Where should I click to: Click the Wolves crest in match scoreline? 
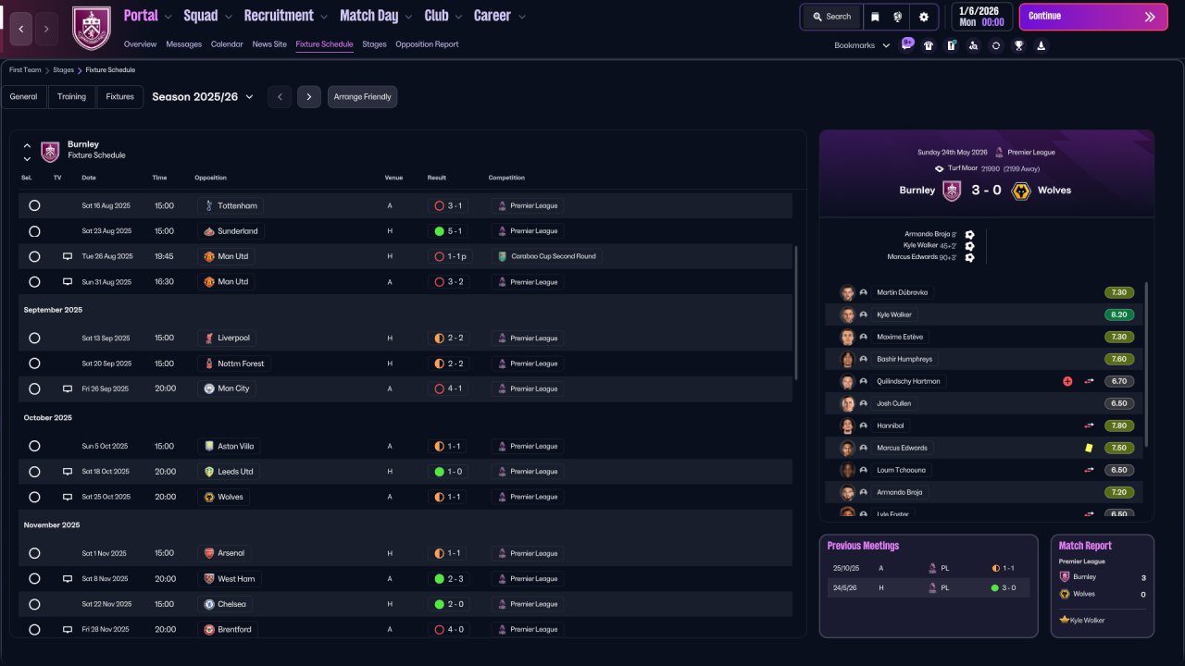pyautogui.click(x=1021, y=191)
